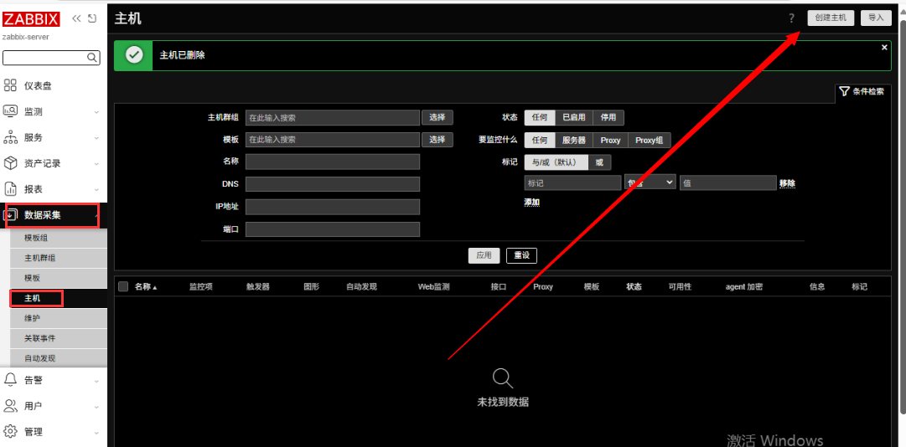
Task: Click the IP地址 input field
Action: 333,207
